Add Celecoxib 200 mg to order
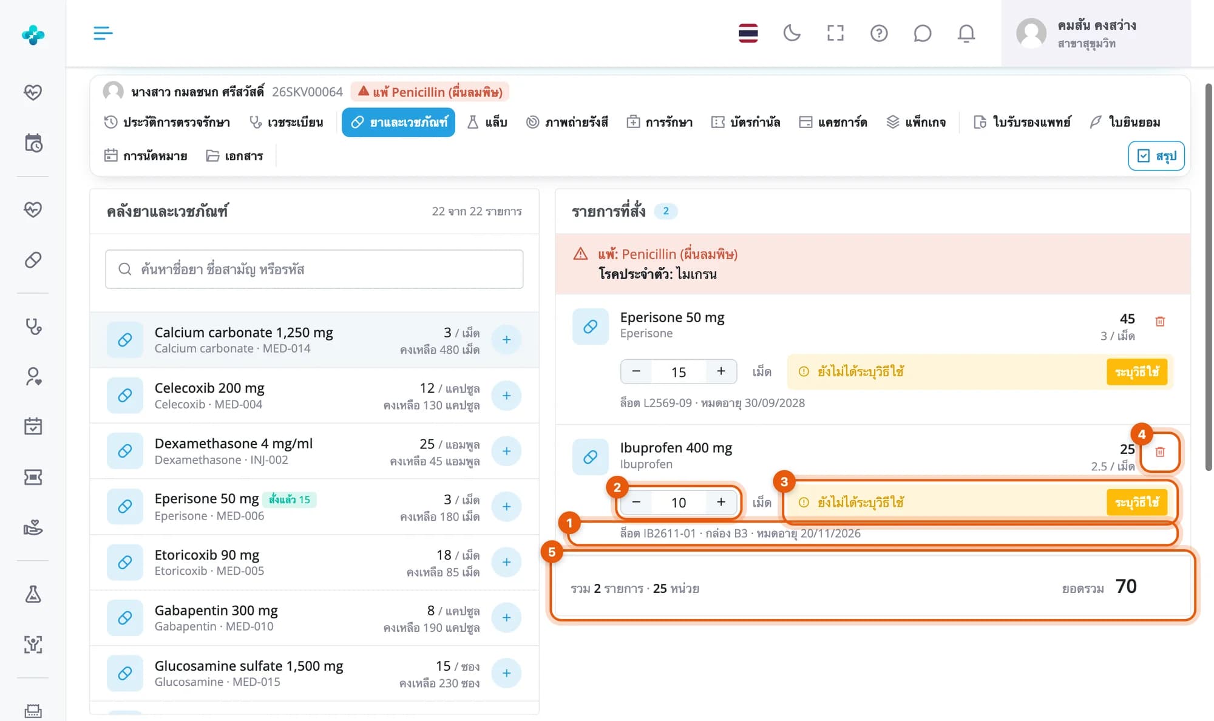The height and width of the screenshot is (721, 1214). 506,396
